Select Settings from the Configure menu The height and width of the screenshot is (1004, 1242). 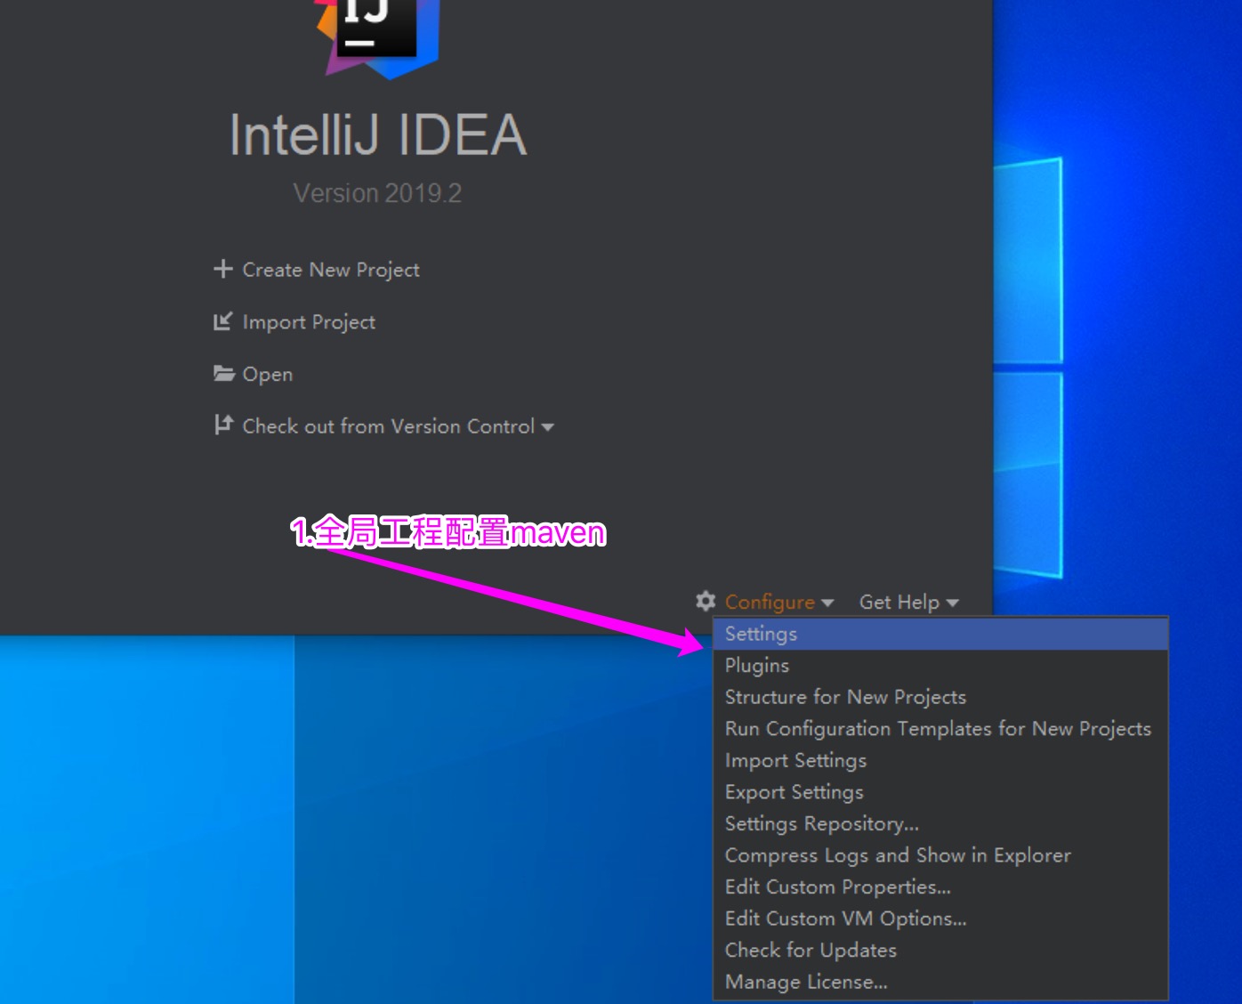pyautogui.click(x=940, y=634)
